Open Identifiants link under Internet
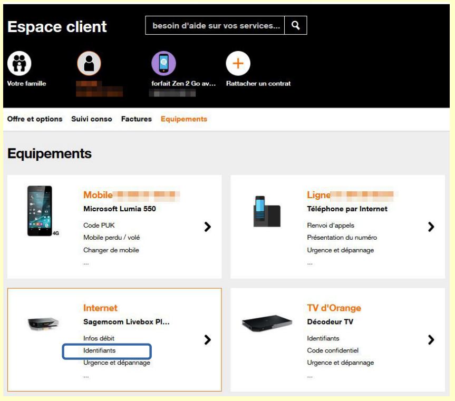Viewport: 455px width, 401px height. (100, 350)
